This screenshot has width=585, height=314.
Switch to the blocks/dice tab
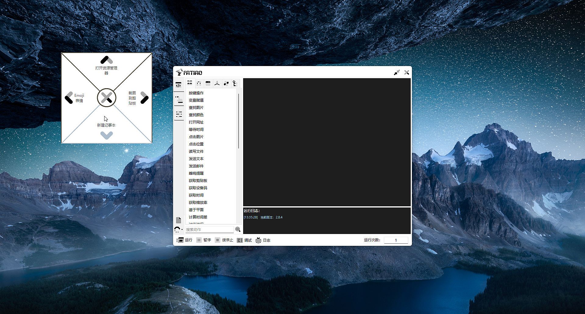coord(226,83)
